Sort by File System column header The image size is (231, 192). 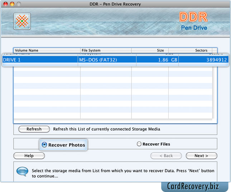click(106, 50)
